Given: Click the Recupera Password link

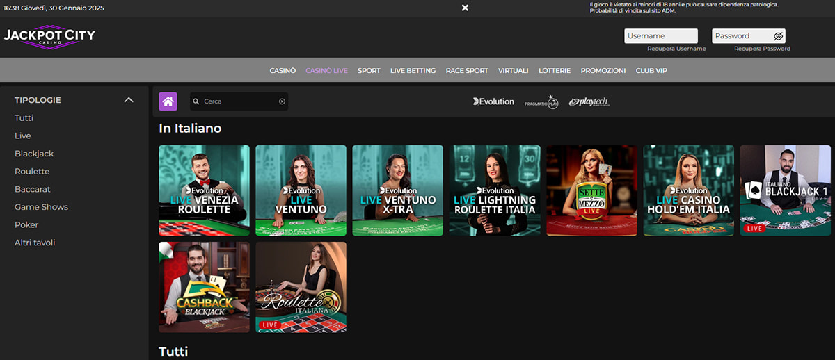Looking at the screenshot, I should pos(762,49).
